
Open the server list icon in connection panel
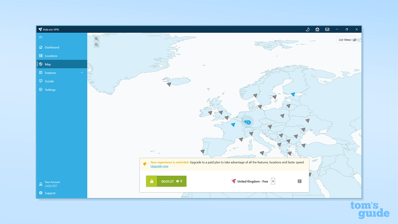coord(299,181)
